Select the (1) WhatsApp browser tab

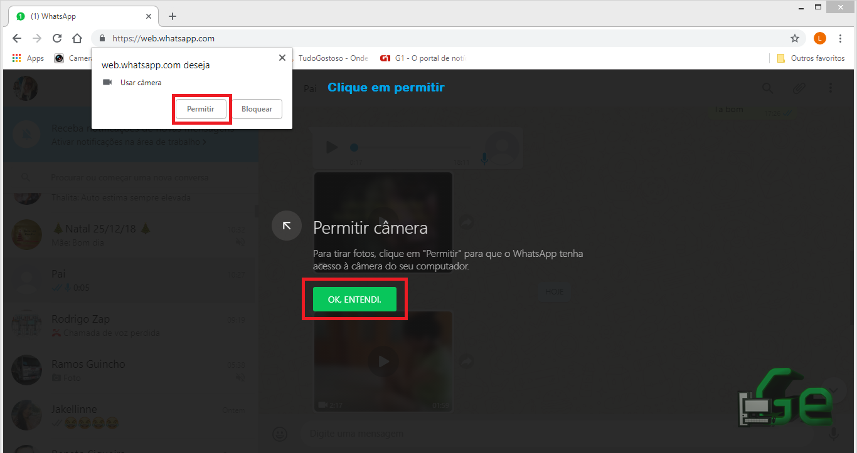pos(83,16)
